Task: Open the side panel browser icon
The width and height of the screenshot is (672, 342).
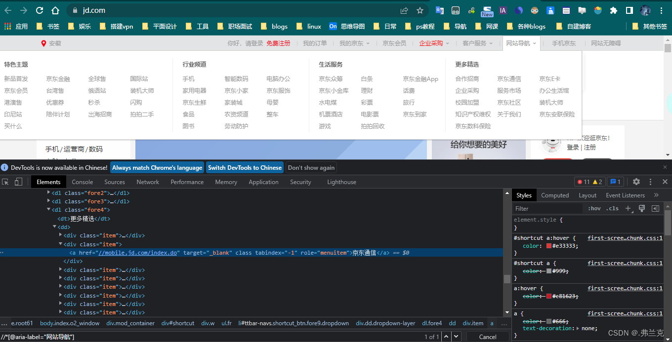Action: pyautogui.click(x=630, y=10)
